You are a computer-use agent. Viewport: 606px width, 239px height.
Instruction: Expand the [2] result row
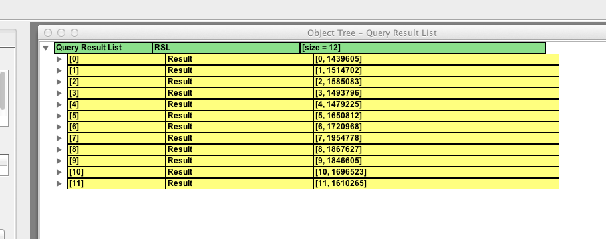[x=59, y=82]
